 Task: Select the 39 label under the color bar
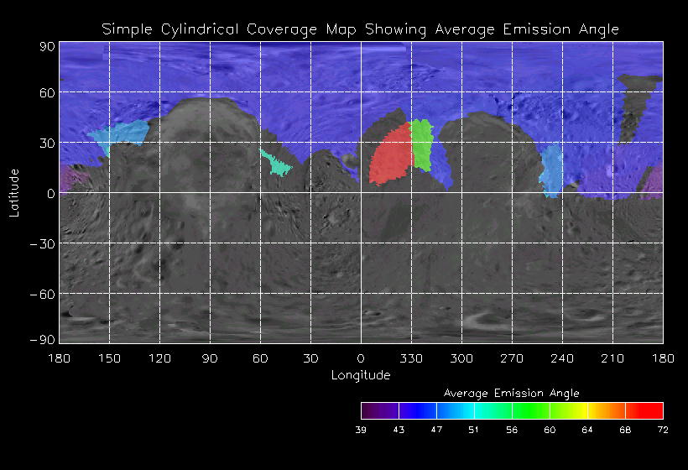click(361, 430)
